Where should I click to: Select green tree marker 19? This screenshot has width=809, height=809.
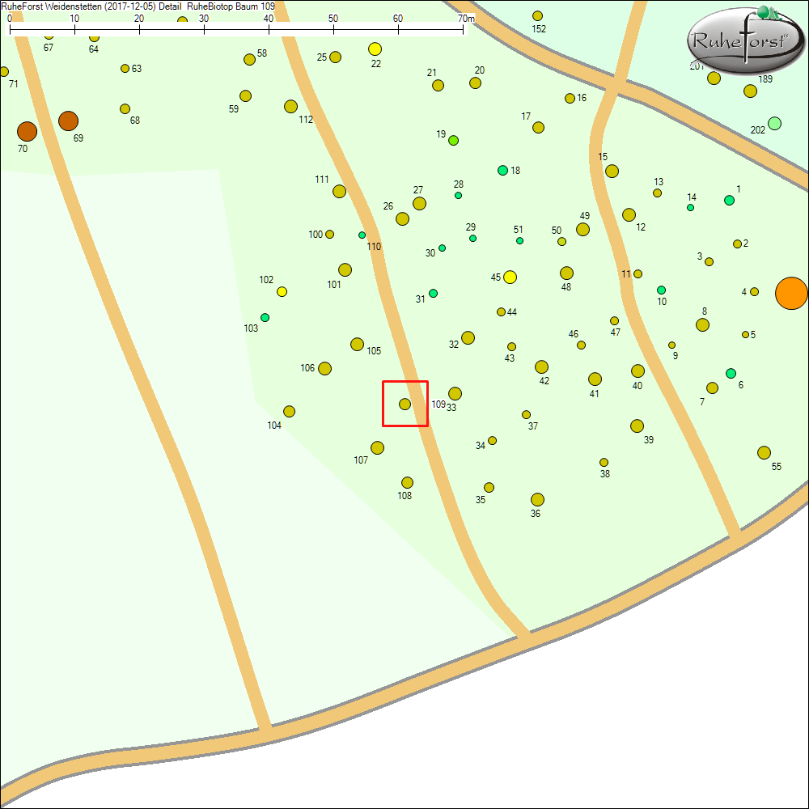coord(453,140)
